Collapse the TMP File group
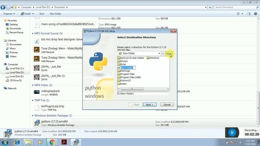Viewport: 260px width, 146px height. 32,100
